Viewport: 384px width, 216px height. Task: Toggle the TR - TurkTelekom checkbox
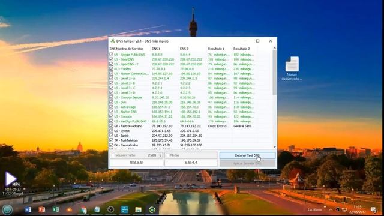[x=111, y=140]
